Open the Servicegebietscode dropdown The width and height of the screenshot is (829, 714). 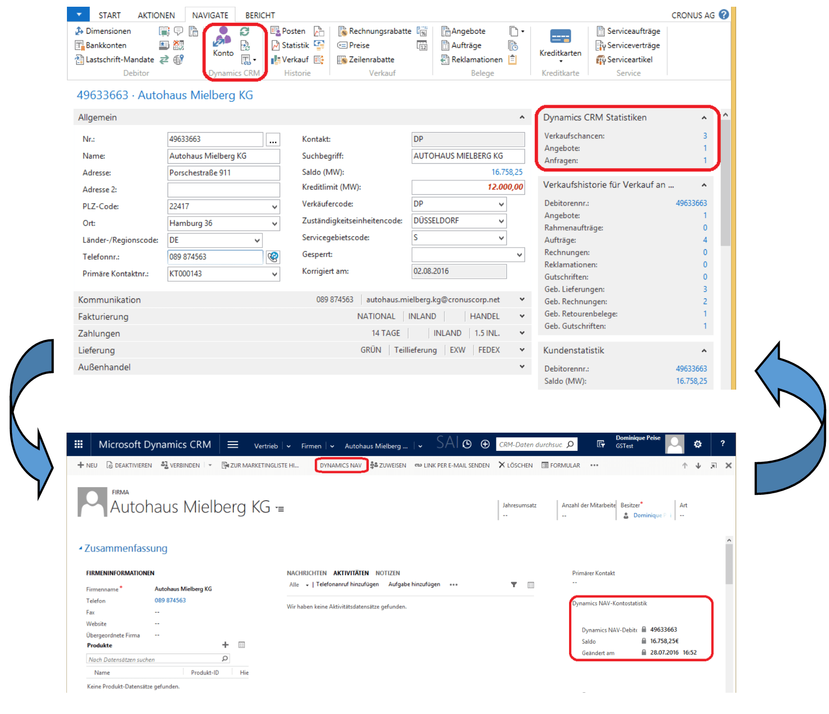tap(501, 238)
